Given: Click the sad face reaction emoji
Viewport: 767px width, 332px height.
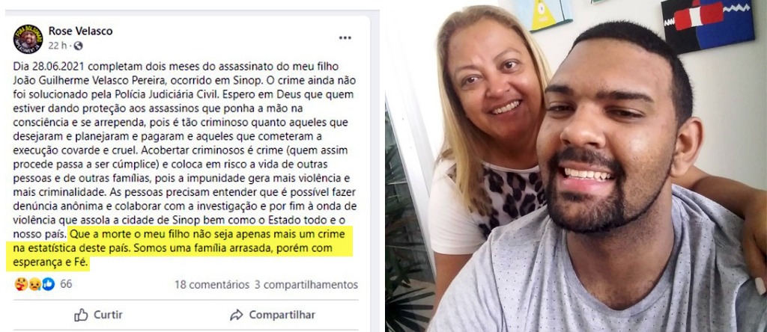Looking at the screenshot, I should (34, 284).
